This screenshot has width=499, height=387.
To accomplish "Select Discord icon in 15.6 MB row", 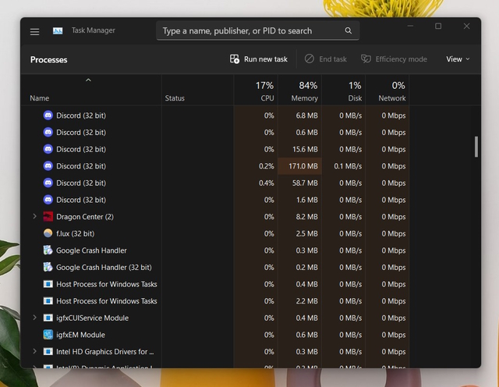I will click(x=48, y=149).
